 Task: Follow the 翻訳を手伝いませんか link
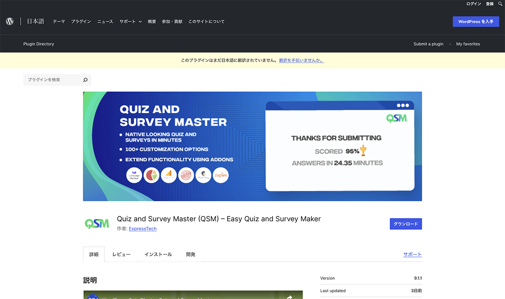pyautogui.click(x=301, y=60)
